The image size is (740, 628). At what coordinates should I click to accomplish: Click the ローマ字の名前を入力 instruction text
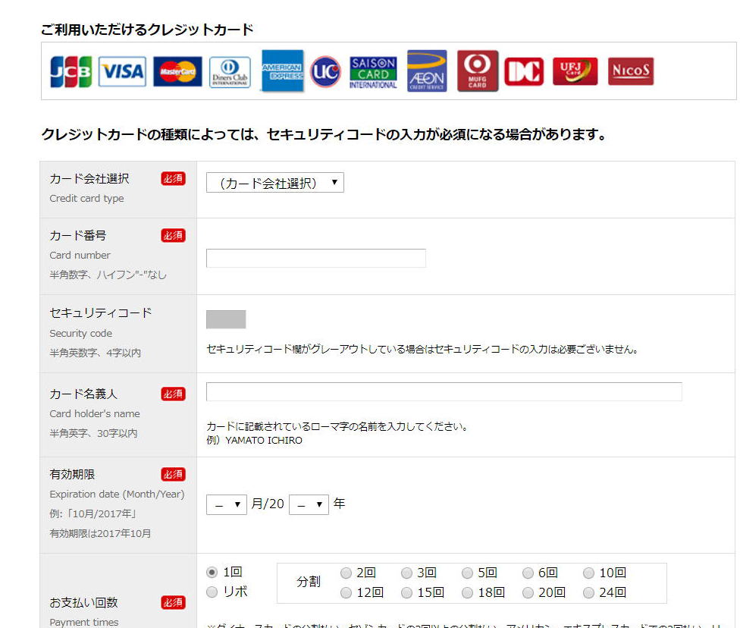pos(338,426)
